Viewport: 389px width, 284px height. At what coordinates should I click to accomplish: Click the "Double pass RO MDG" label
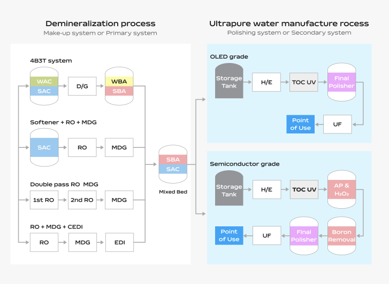click(64, 185)
